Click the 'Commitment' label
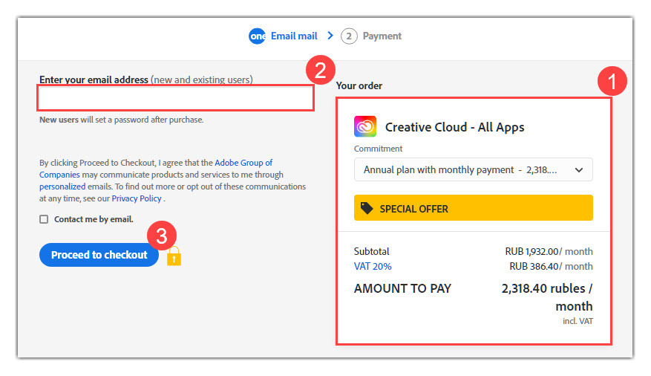Image resolution: width=651 pixels, height=376 pixels. click(378, 149)
